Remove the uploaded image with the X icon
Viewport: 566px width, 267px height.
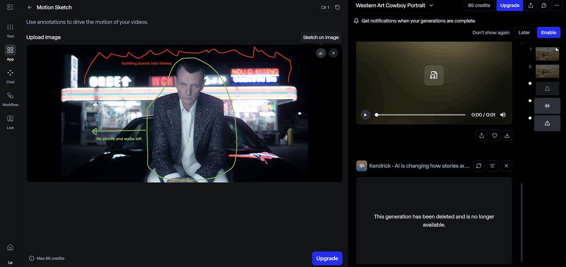[x=333, y=53]
